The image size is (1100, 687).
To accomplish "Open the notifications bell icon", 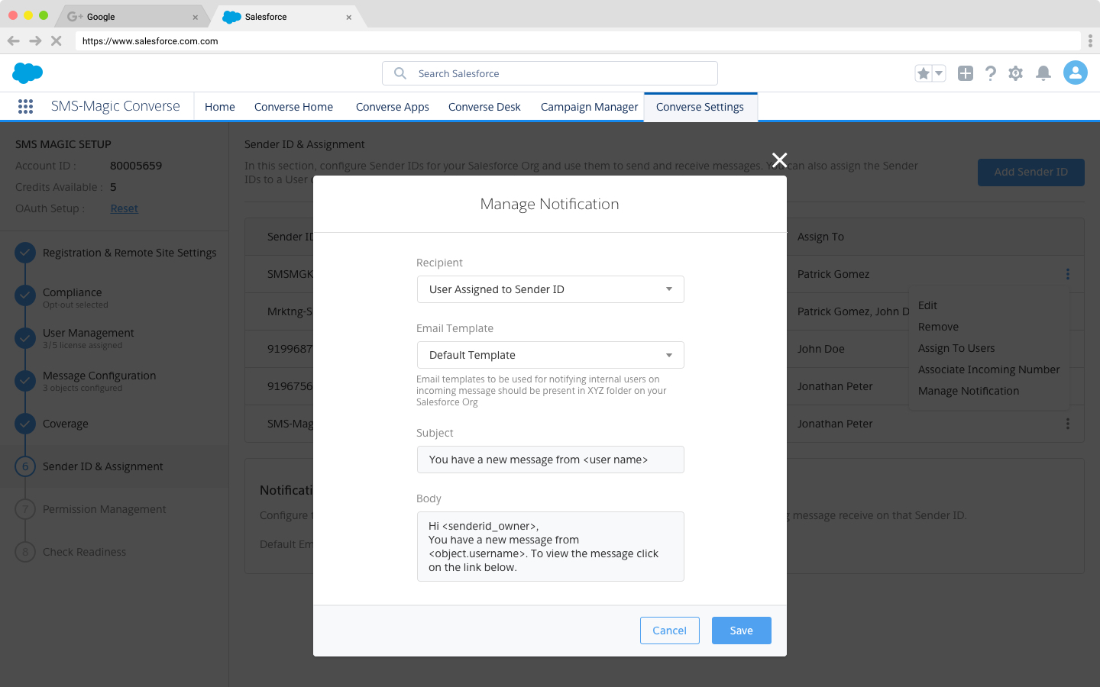I will pyautogui.click(x=1043, y=73).
